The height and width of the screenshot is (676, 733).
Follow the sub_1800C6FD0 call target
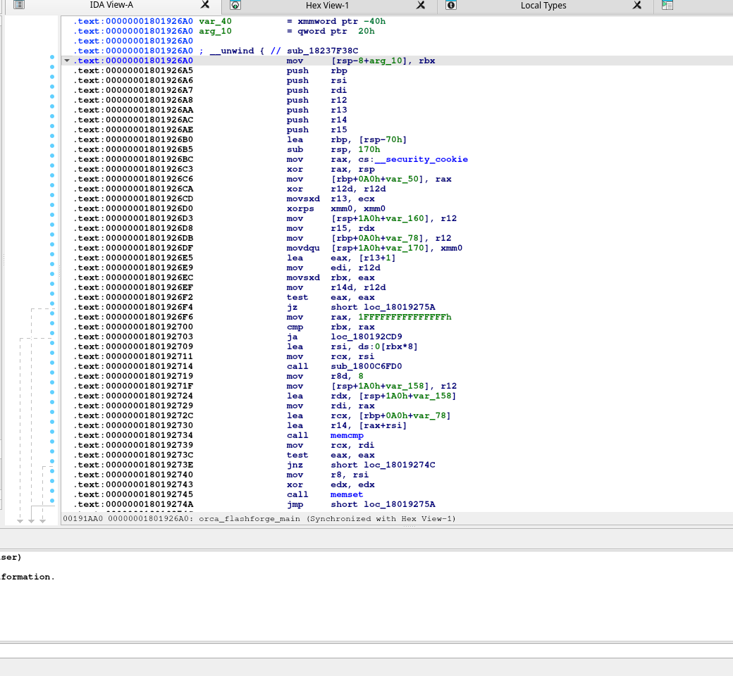(x=366, y=366)
